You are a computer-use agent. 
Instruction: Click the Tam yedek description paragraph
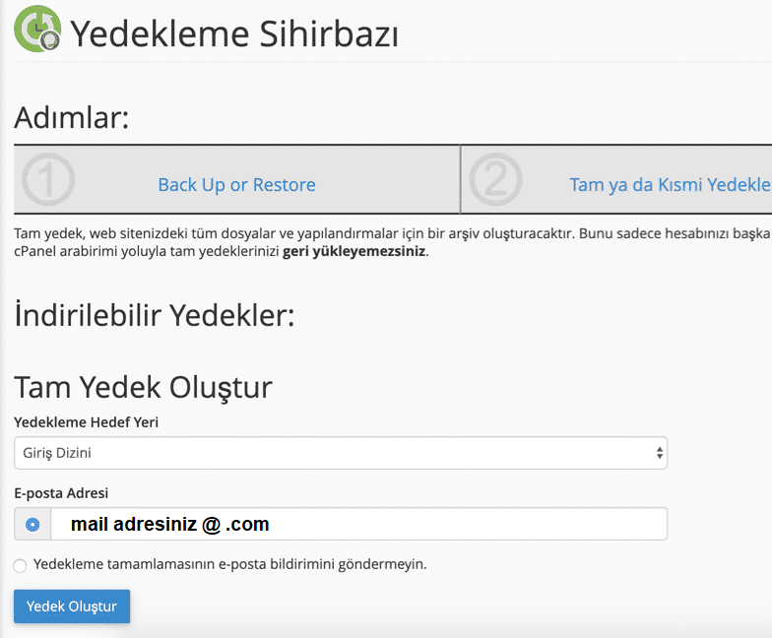click(392, 235)
